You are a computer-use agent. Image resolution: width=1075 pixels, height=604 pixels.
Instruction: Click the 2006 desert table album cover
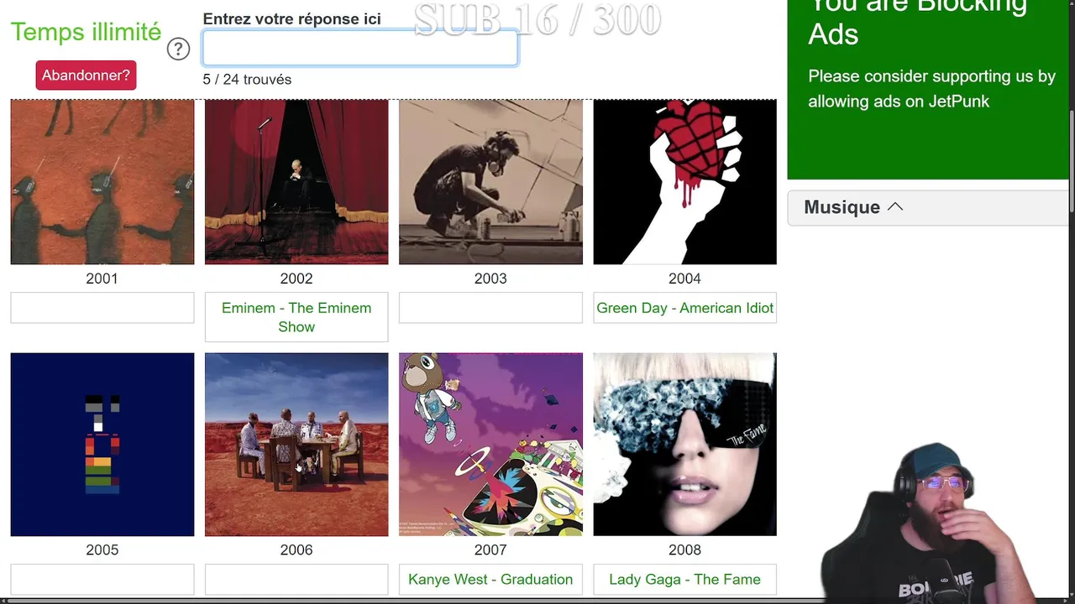[296, 444]
